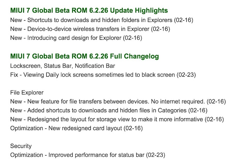Select the device-to-device wireless transfers line

tap(90, 29)
